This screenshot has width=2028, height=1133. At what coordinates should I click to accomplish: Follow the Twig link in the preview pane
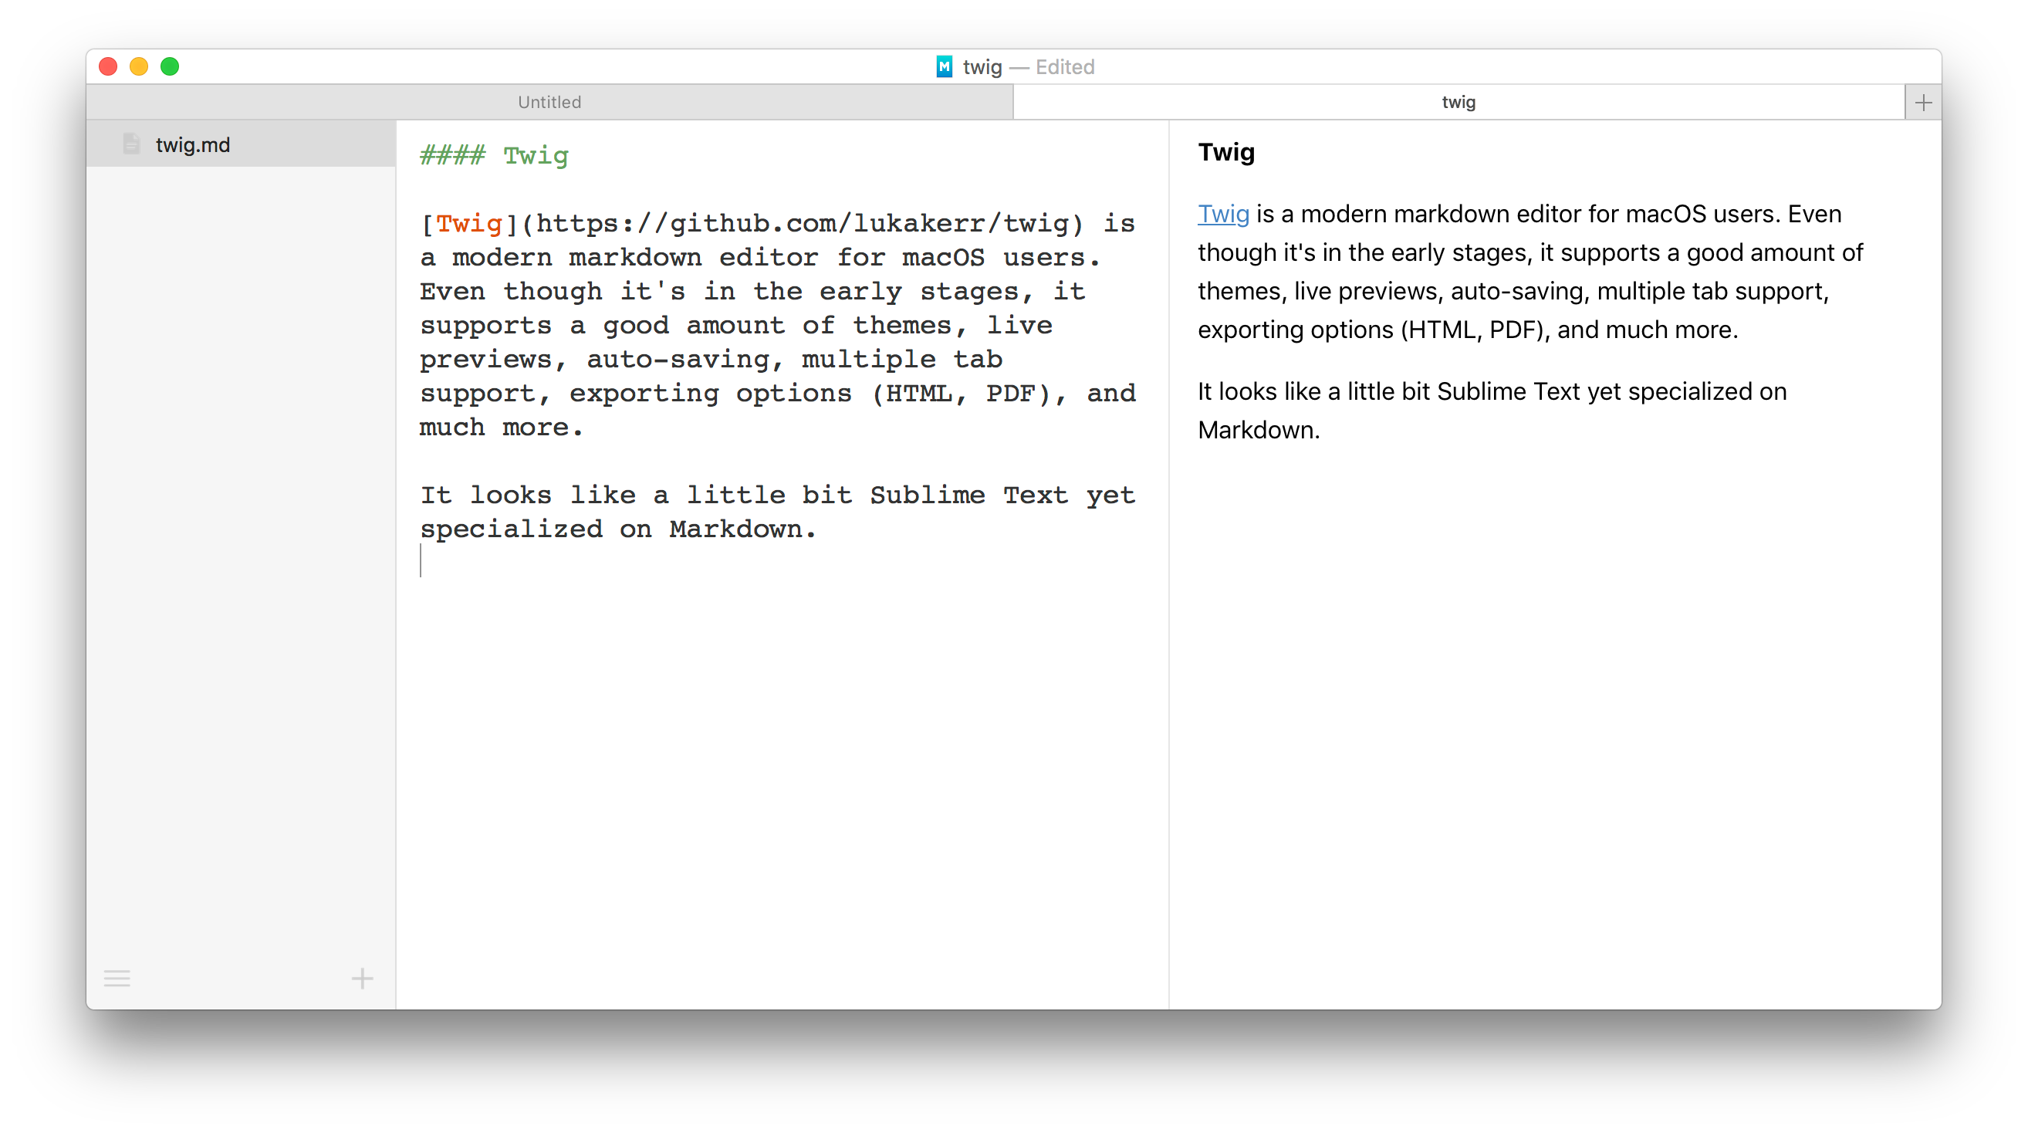(x=1222, y=214)
